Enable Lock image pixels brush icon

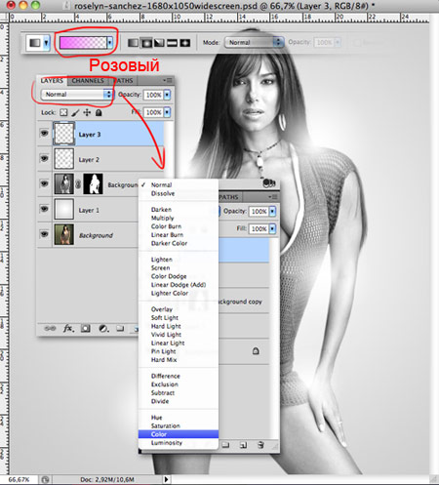(x=75, y=112)
